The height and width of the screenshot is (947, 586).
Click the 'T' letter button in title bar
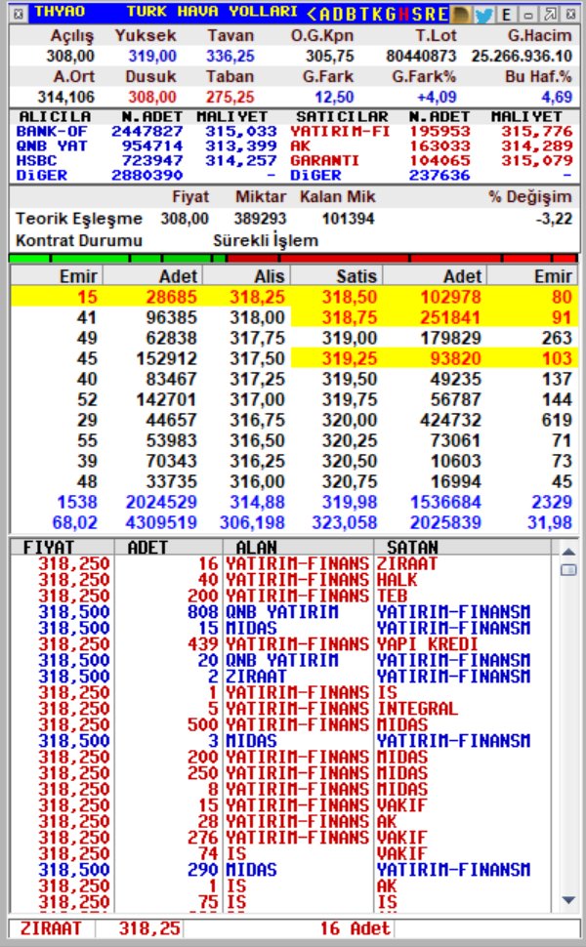point(362,14)
